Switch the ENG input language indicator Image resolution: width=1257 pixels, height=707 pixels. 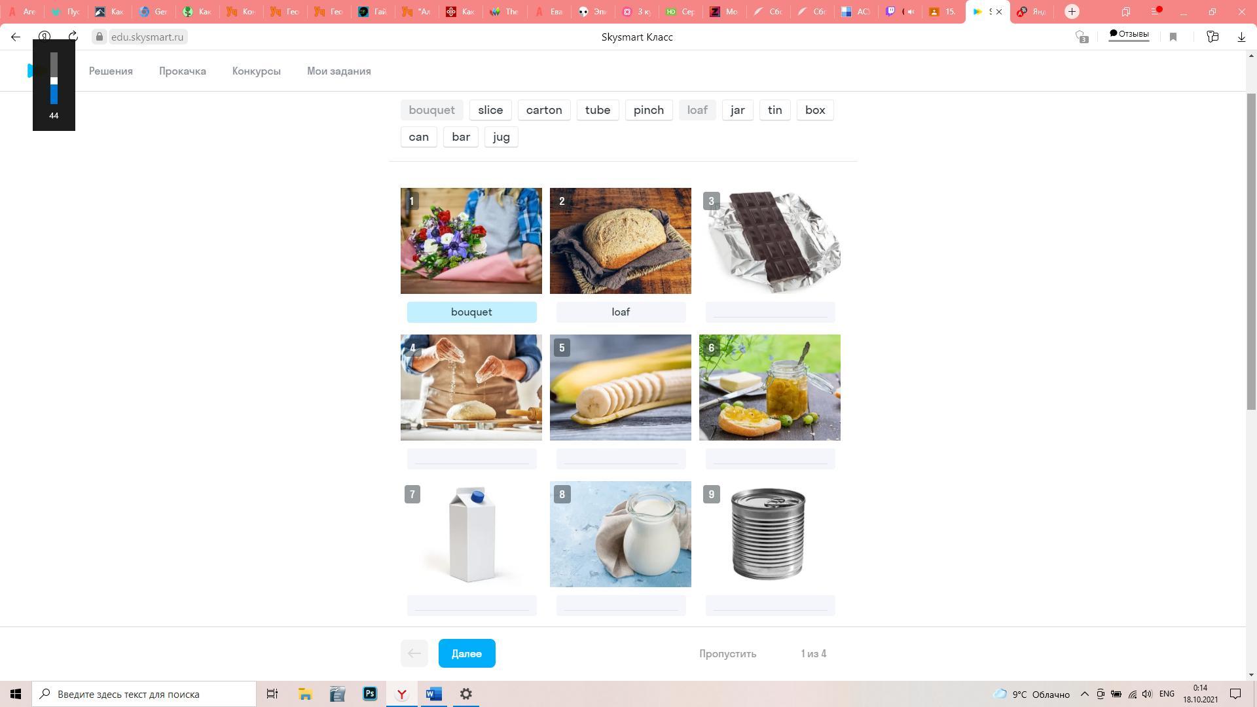click(x=1167, y=694)
